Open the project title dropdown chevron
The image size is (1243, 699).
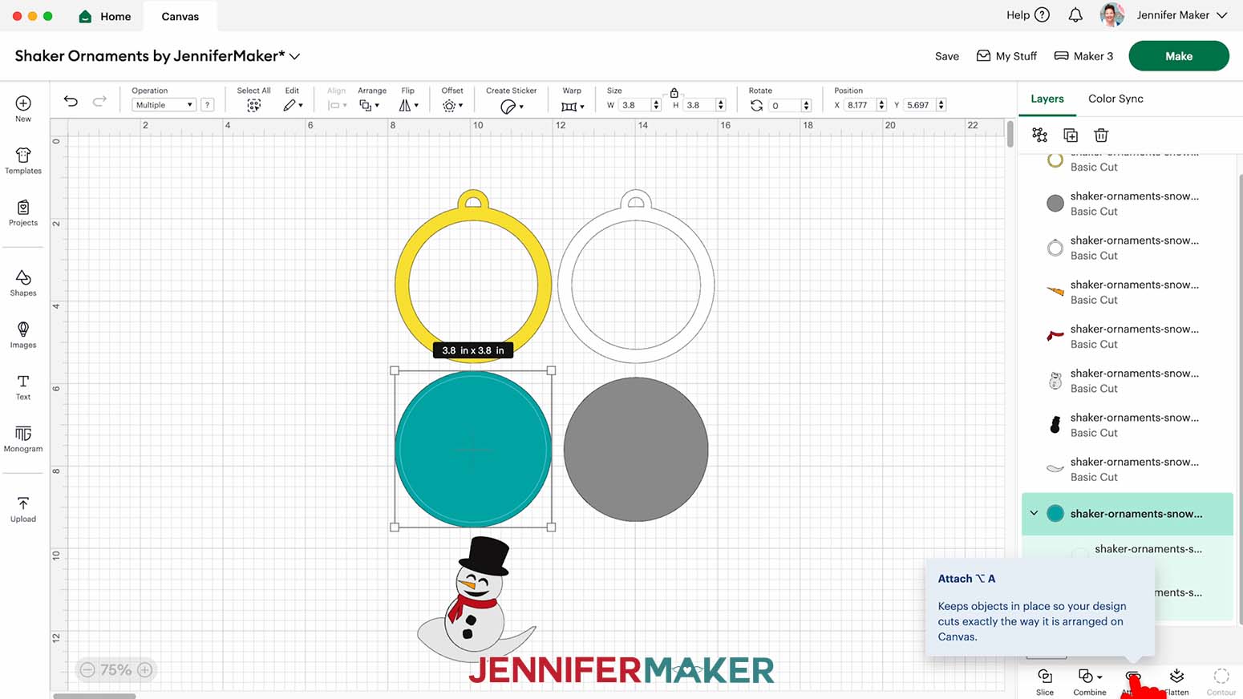click(294, 56)
